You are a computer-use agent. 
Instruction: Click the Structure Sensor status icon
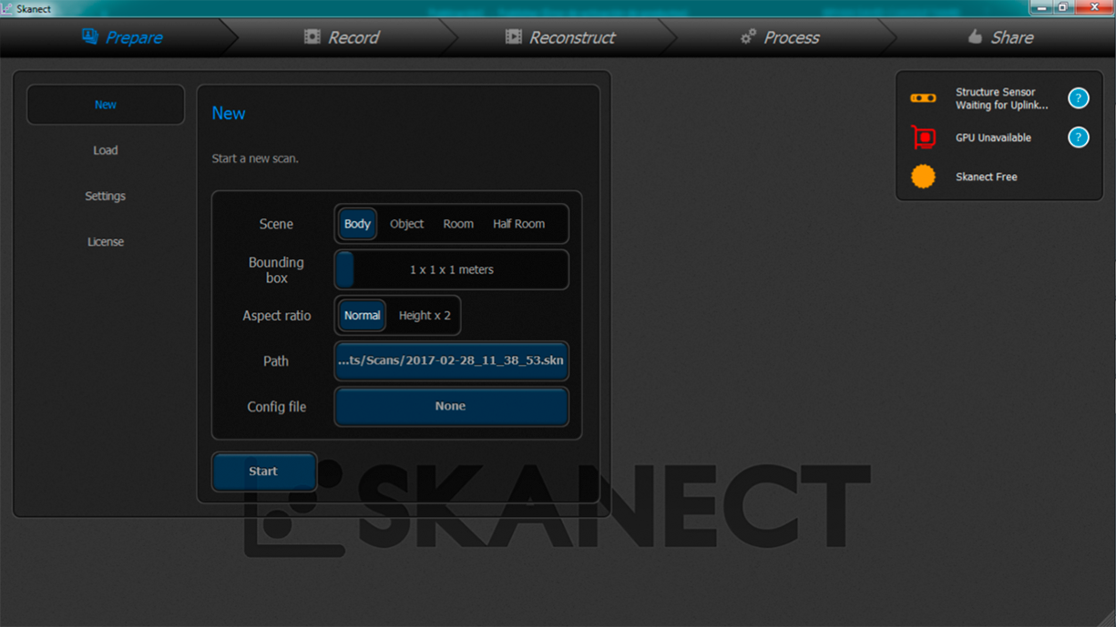pyautogui.click(x=923, y=98)
